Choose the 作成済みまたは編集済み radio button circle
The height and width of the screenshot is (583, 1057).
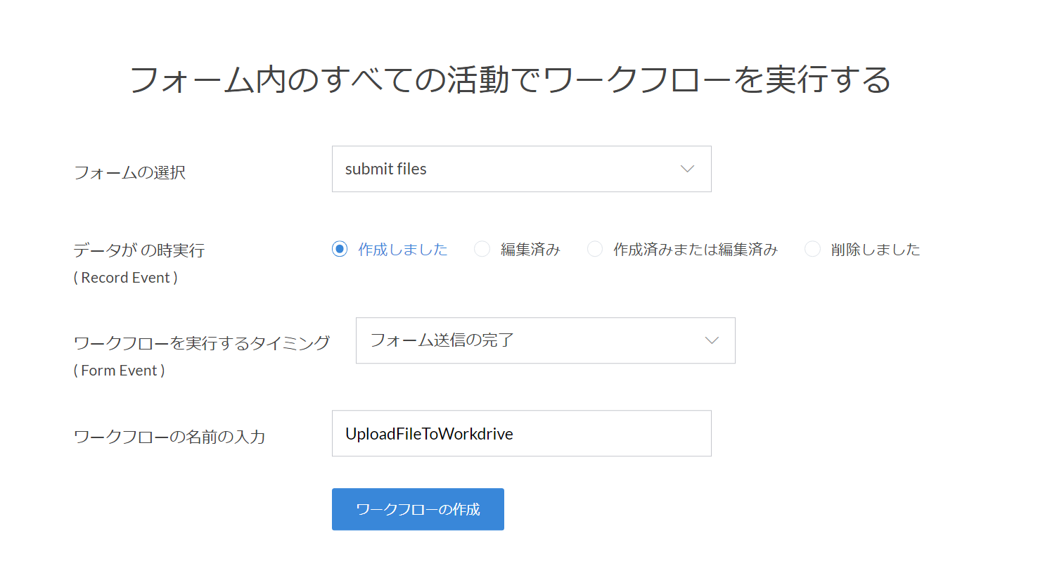(x=595, y=249)
